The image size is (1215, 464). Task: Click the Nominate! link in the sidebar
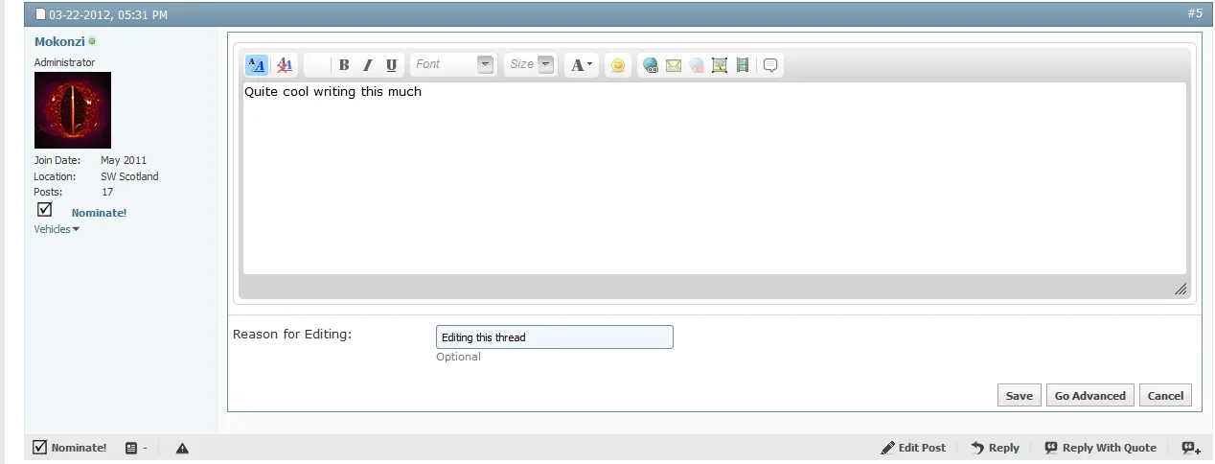(99, 213)
